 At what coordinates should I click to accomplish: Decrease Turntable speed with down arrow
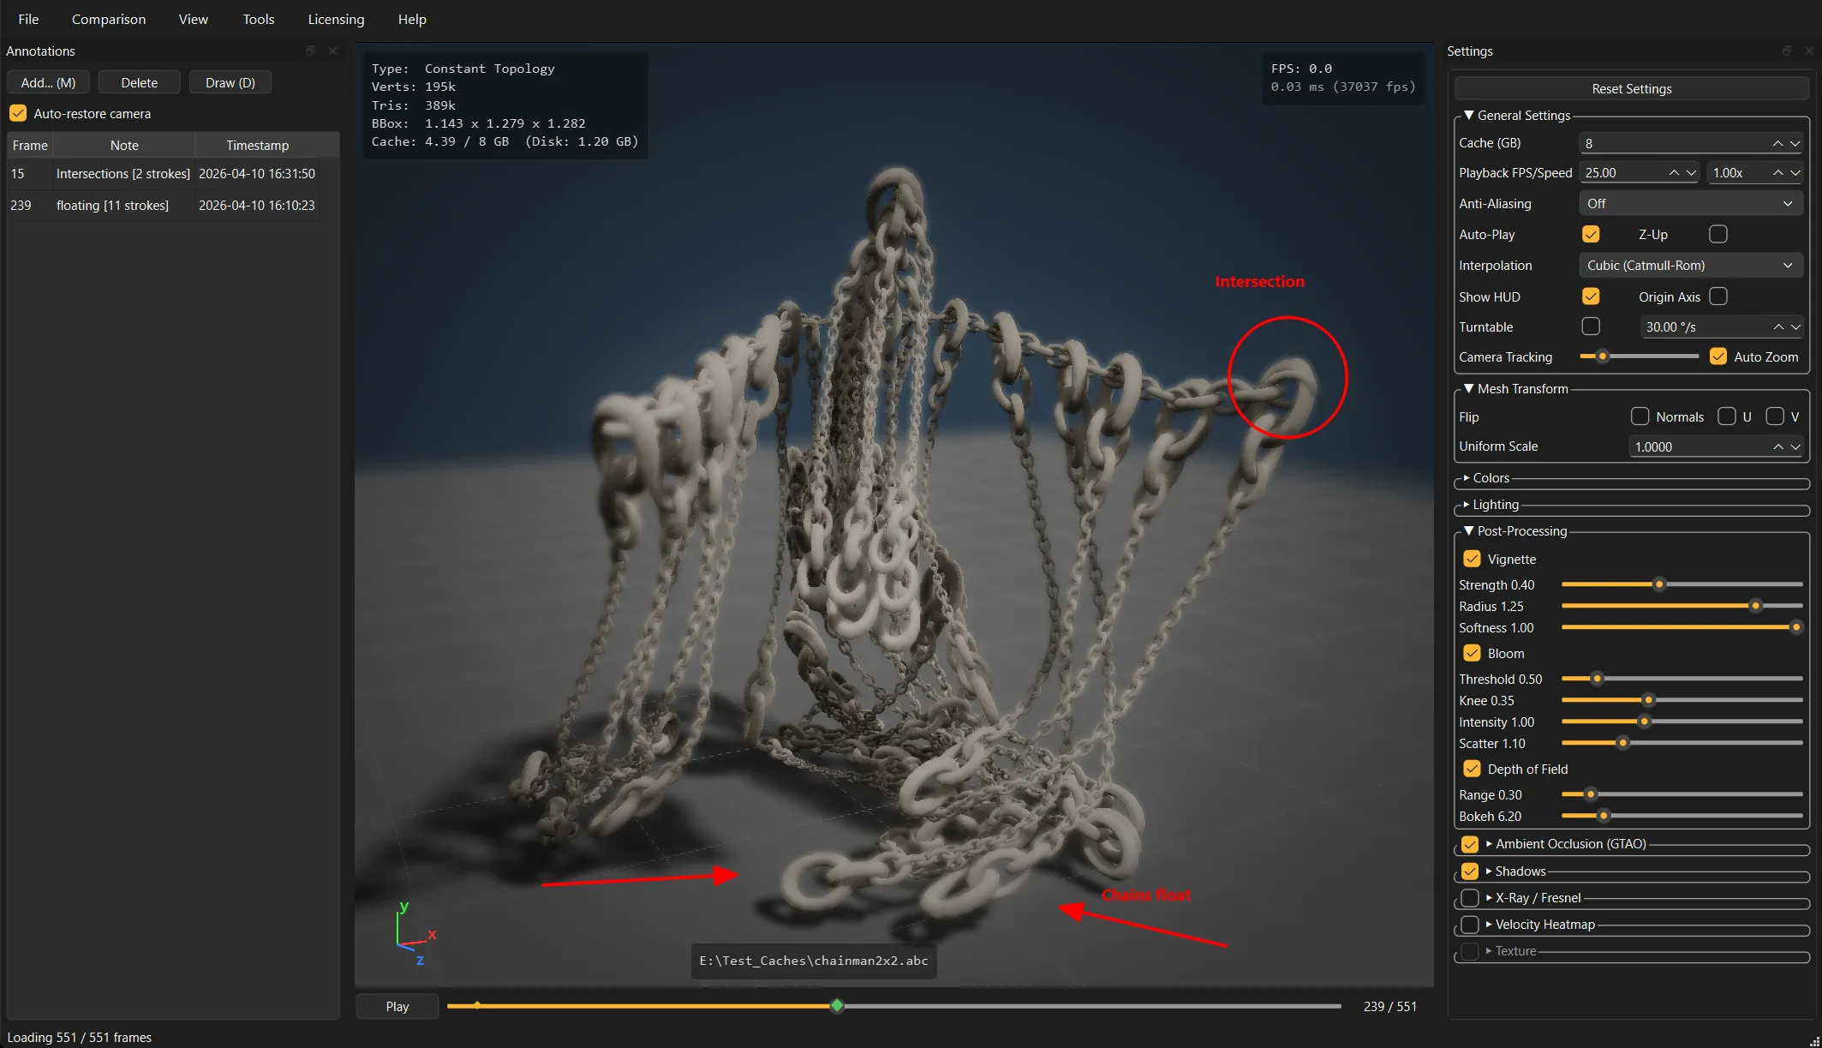pyautogui.click(x=1795, y=327)
